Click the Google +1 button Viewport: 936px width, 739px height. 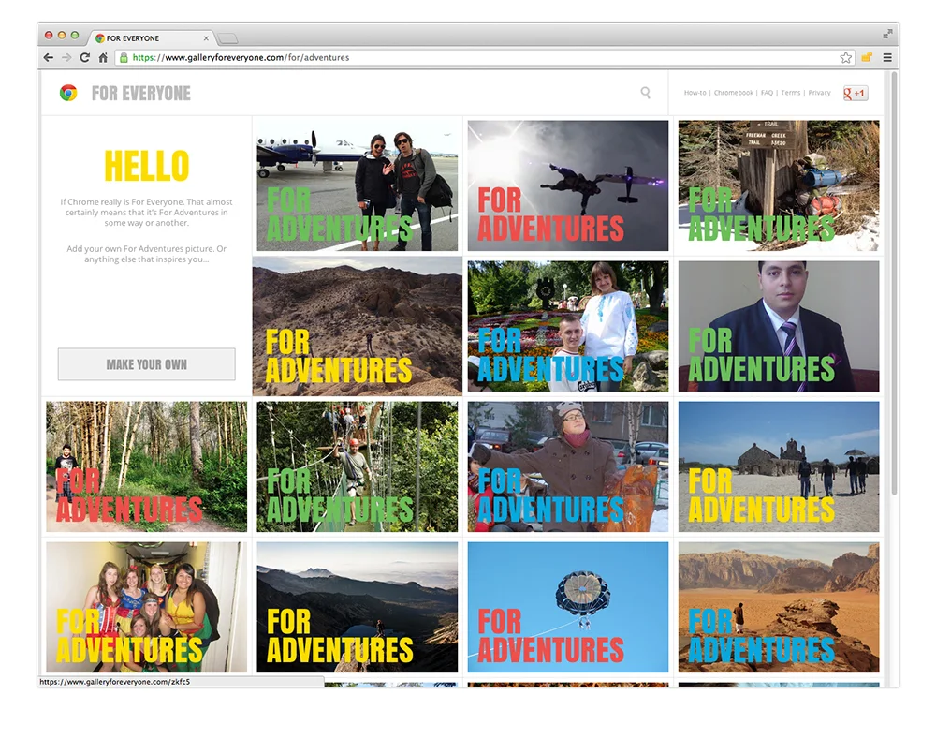click(855, 93)
